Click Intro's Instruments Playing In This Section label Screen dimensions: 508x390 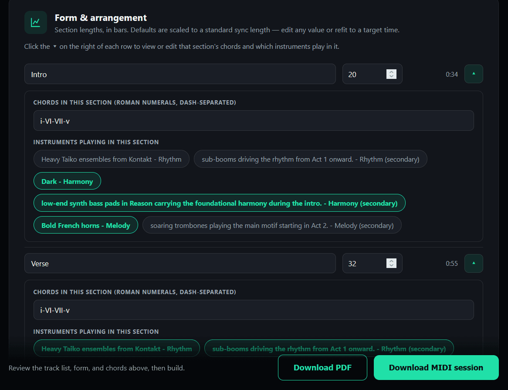tap(96, 142)
